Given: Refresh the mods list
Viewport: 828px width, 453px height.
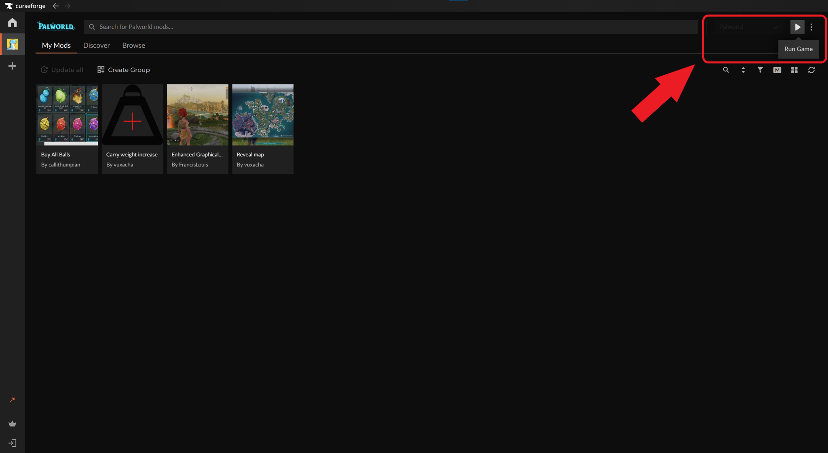Looking at the screenshot, I should 811,70.
